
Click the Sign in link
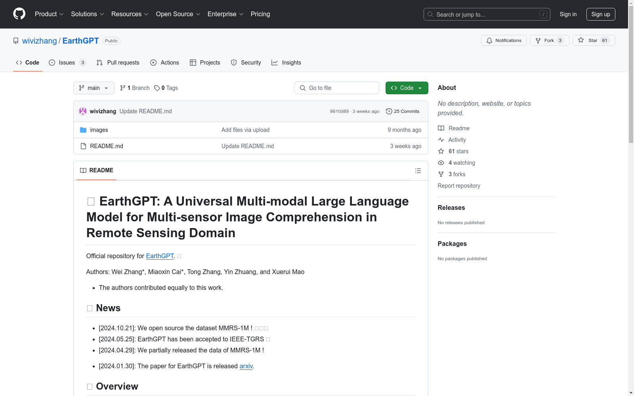click(568, 14)
